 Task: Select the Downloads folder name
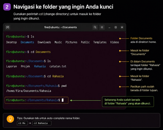44,42
